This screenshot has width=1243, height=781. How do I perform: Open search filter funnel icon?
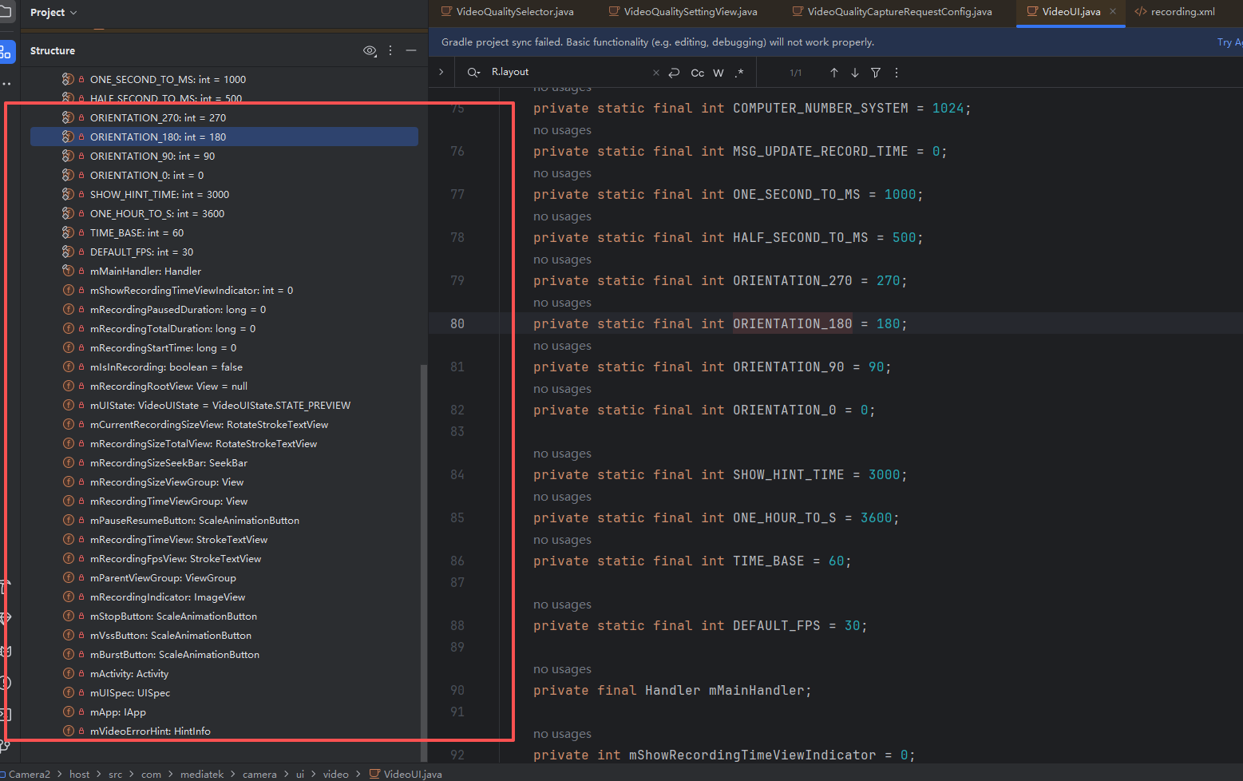876,73
